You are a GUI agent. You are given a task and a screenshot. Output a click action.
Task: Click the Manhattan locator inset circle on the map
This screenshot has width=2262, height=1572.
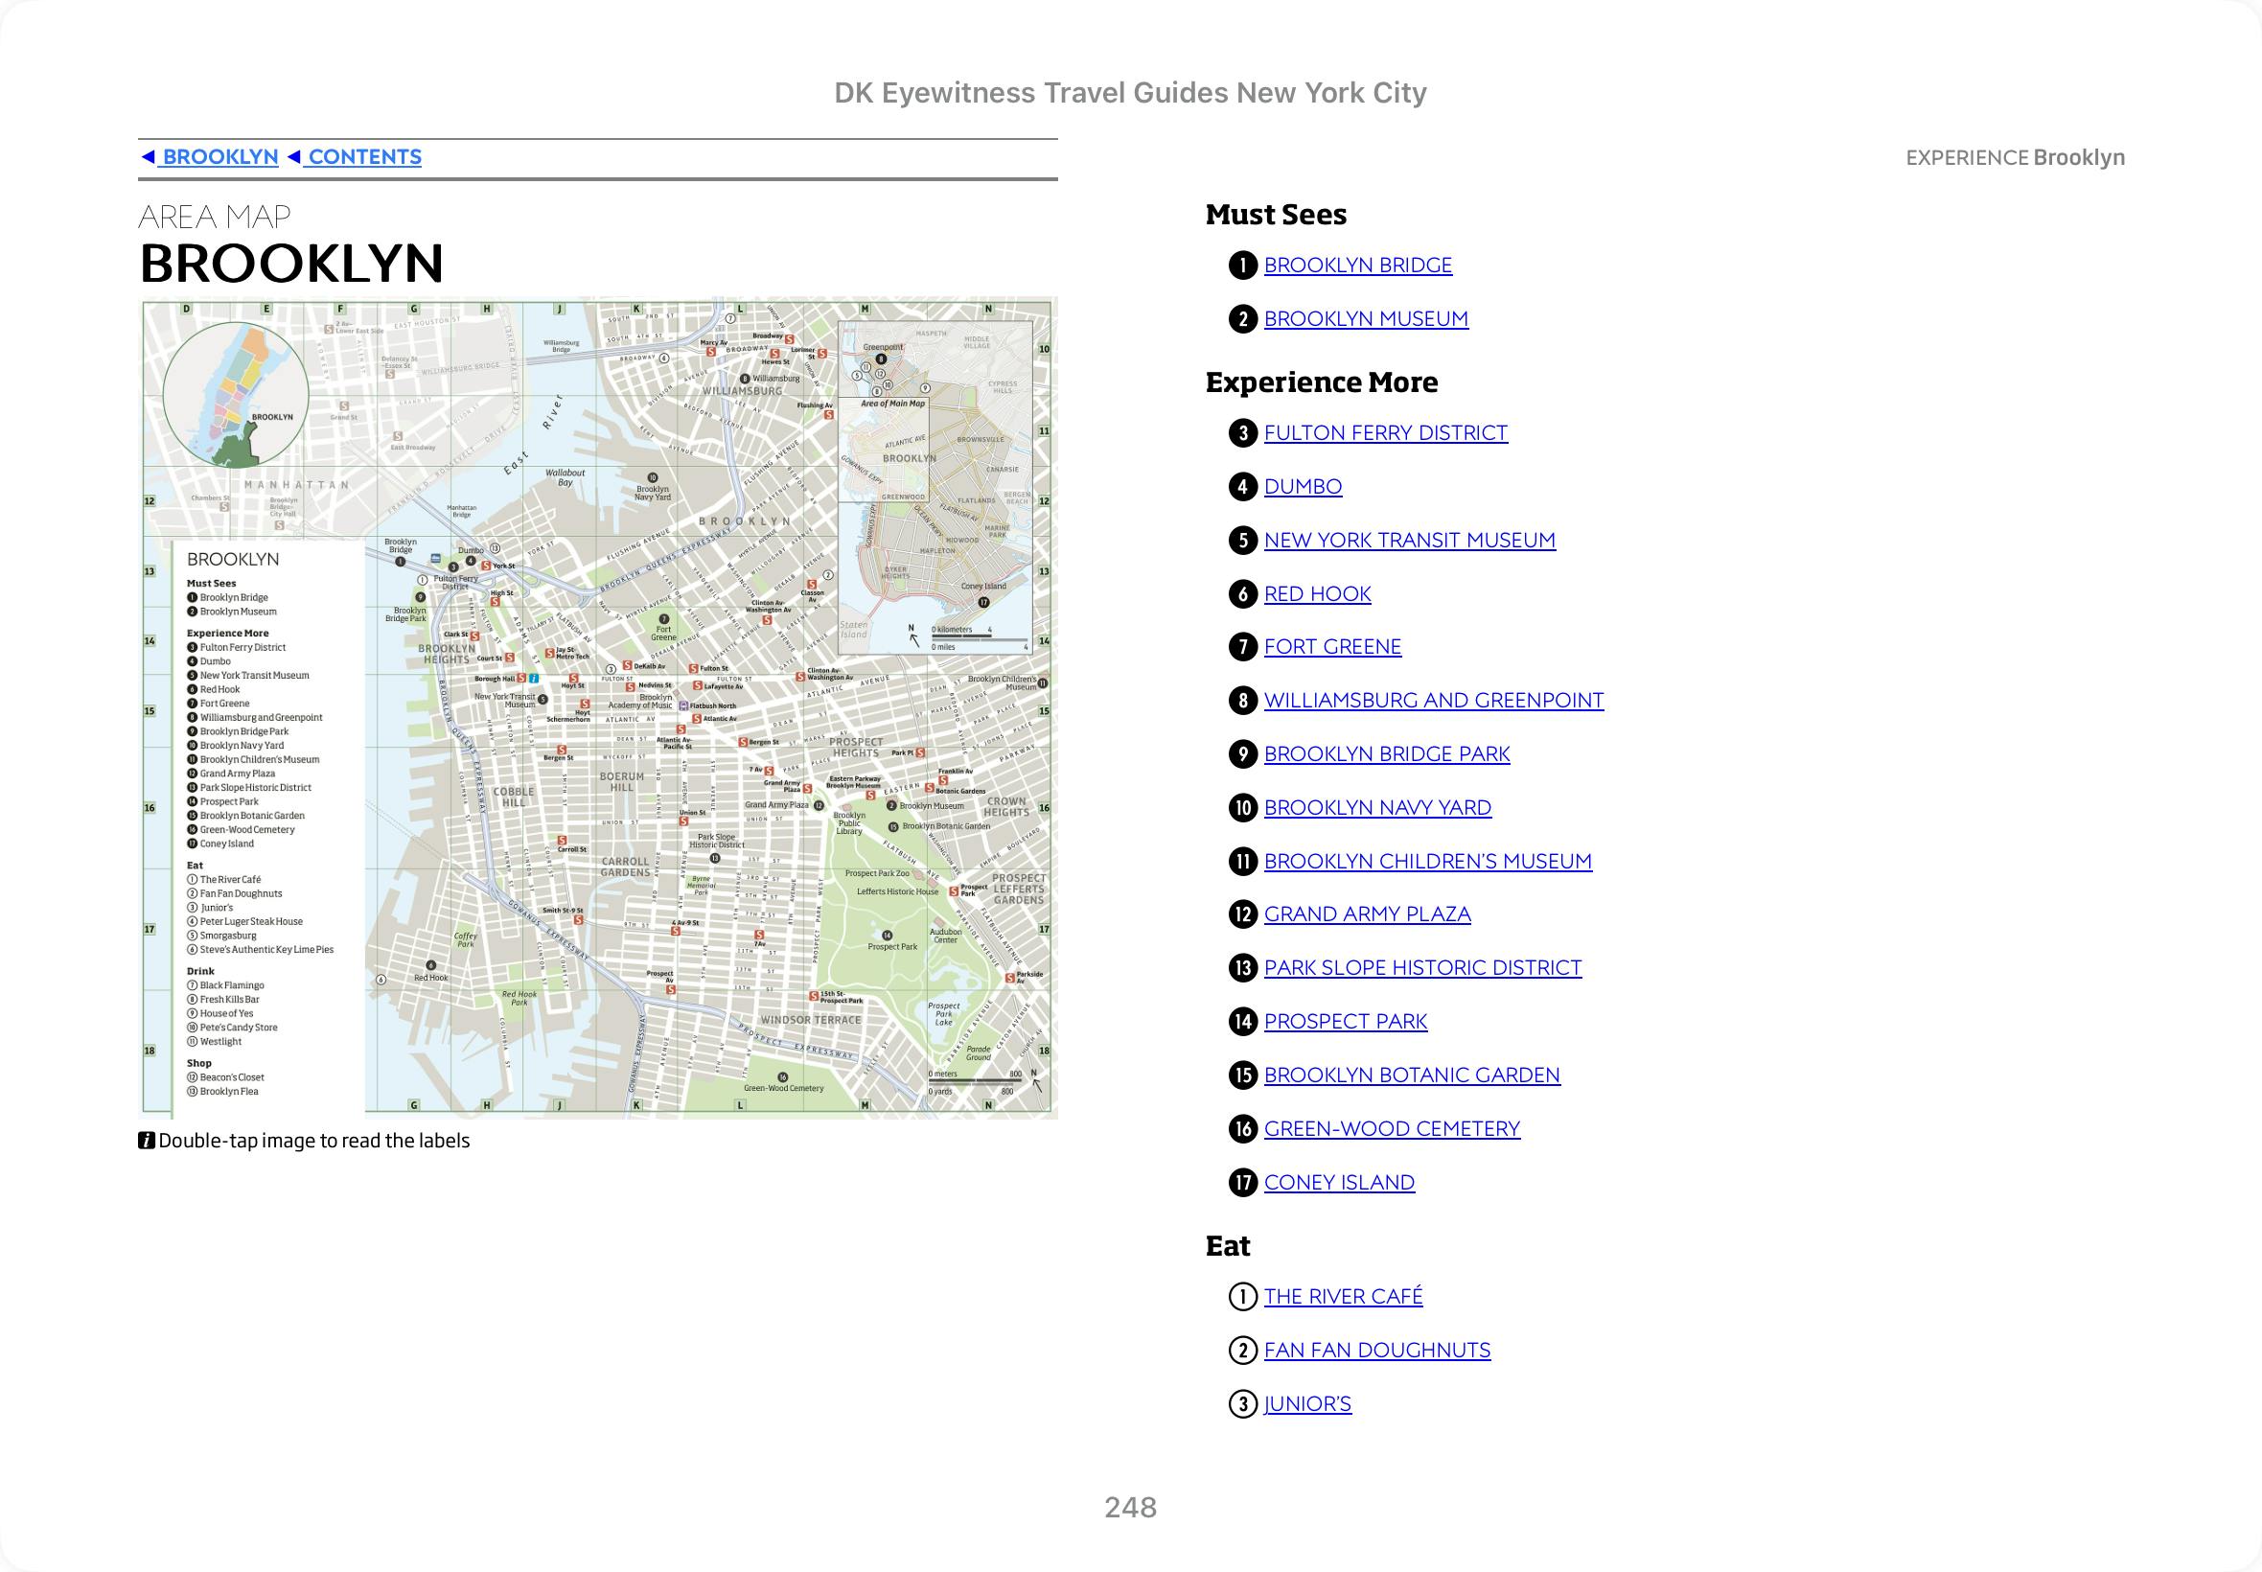[x=236, y=394]
